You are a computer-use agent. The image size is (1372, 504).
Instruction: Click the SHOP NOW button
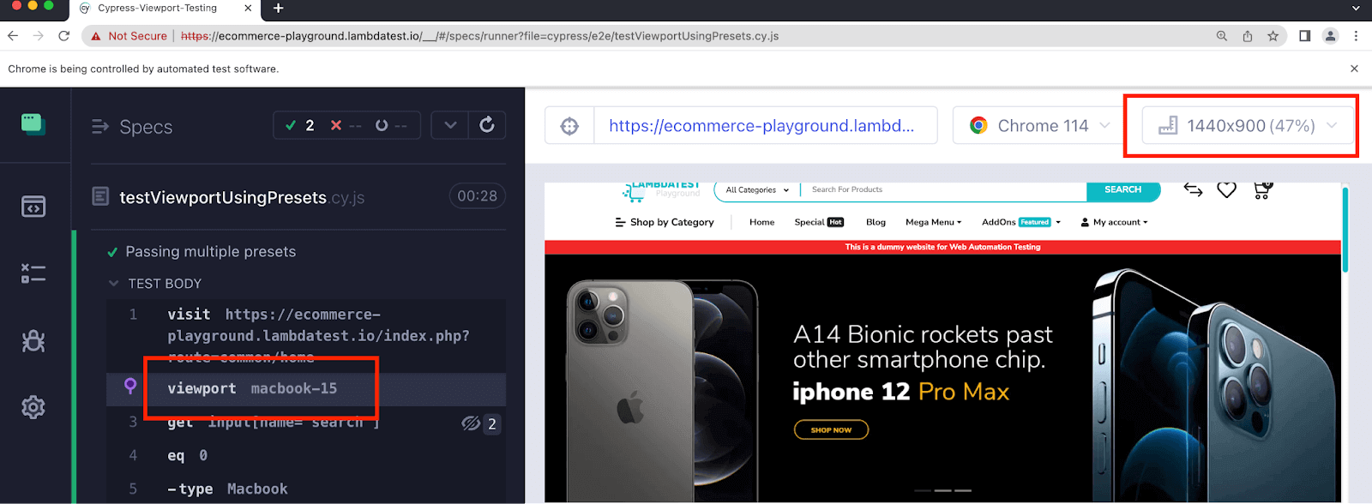pyautogui.click(x=831, y=429)
